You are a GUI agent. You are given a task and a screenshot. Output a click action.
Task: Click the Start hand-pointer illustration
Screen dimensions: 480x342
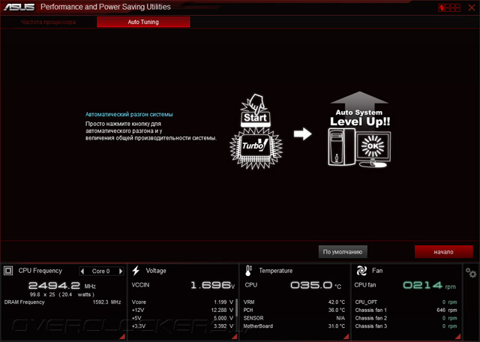point(255,110)
